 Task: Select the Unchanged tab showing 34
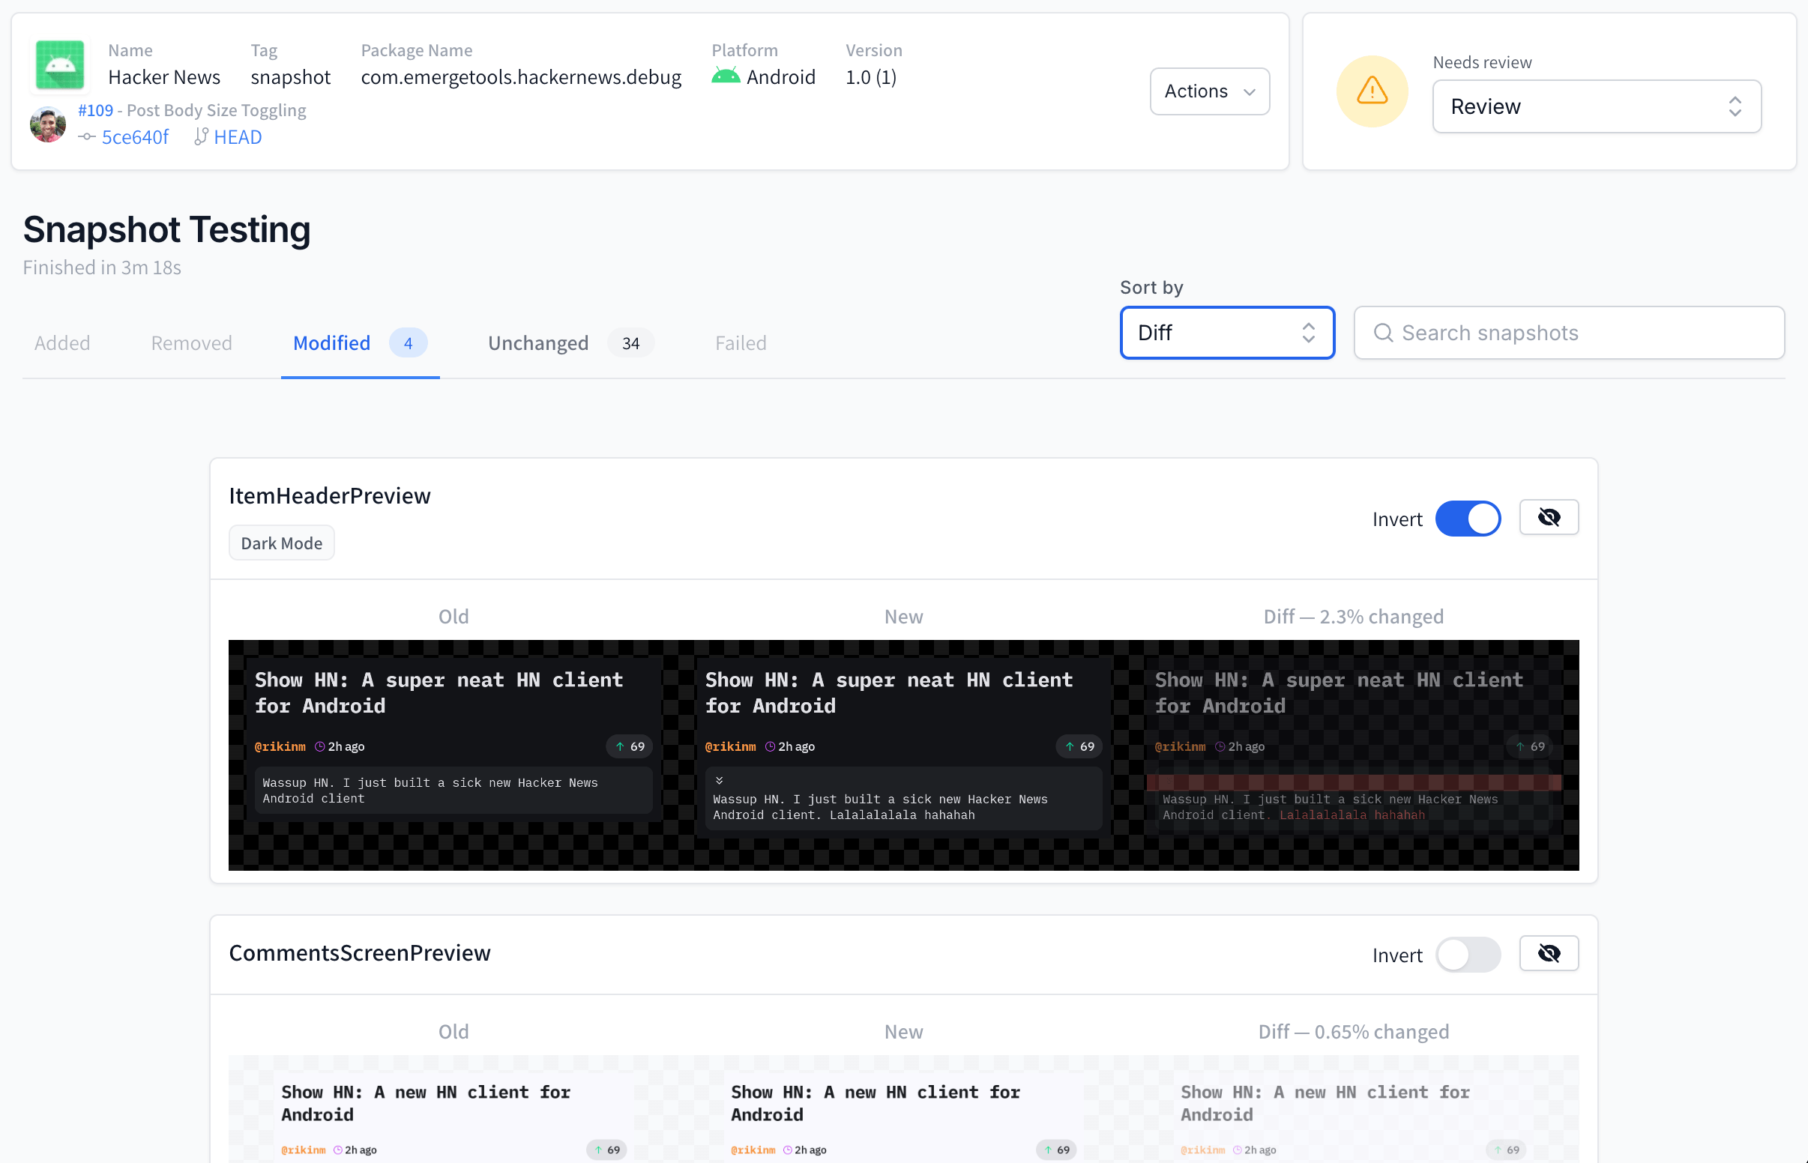point(565,341)
